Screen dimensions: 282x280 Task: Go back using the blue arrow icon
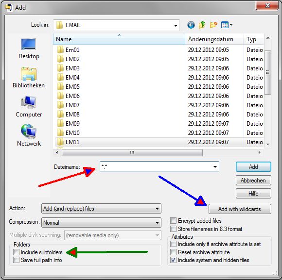click(x=191, y=25)
